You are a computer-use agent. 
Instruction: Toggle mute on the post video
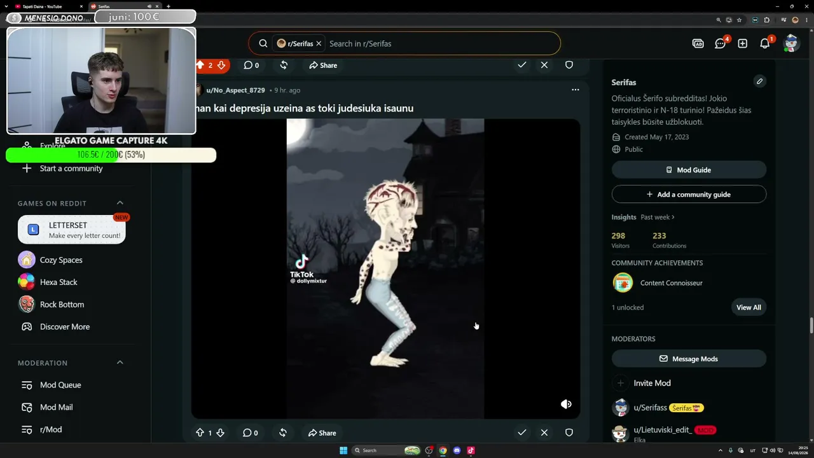[x=566, y=404]
